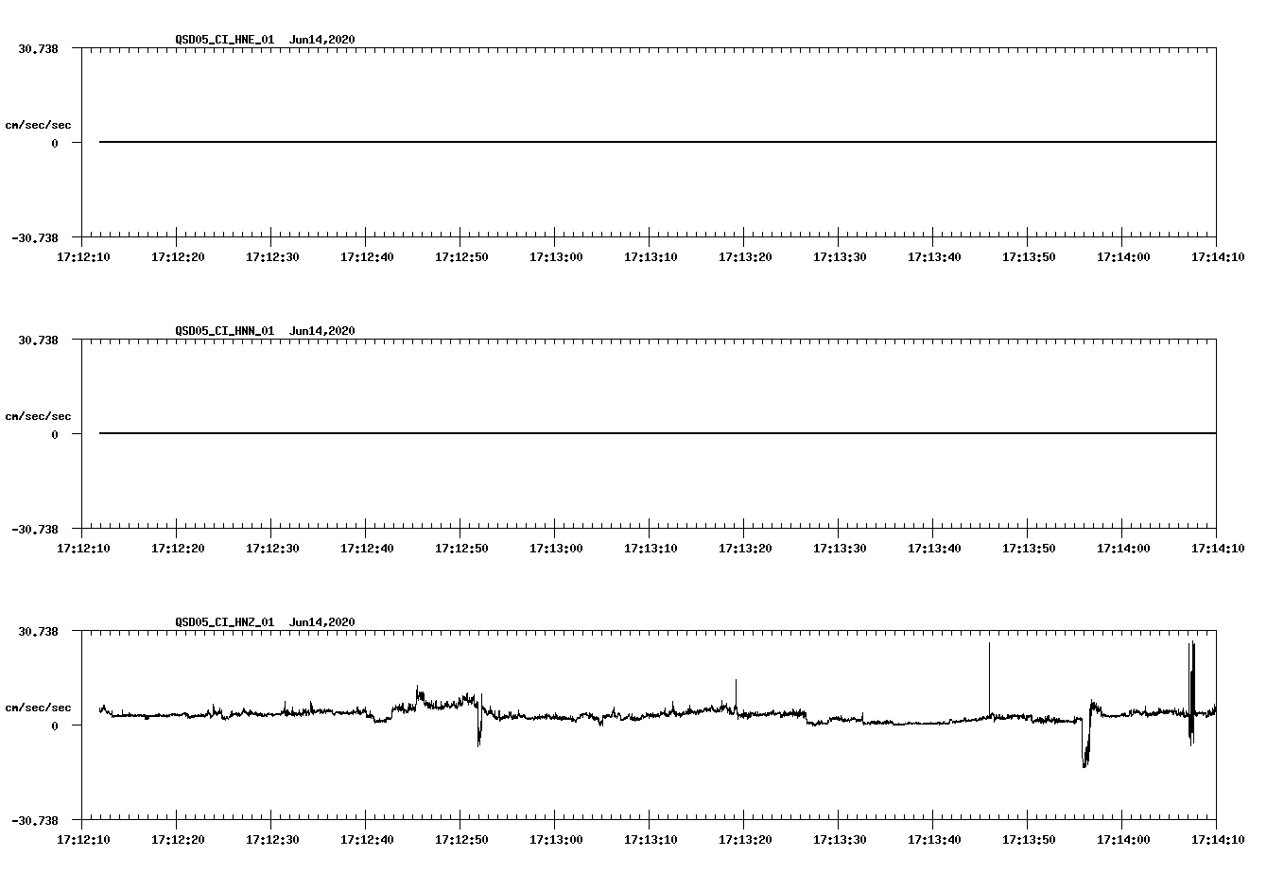Click the deep negative dip near 17:13:56 in HNZ trace
The width and height of the screenshot is (1284, 874).
coord(1085,744)
